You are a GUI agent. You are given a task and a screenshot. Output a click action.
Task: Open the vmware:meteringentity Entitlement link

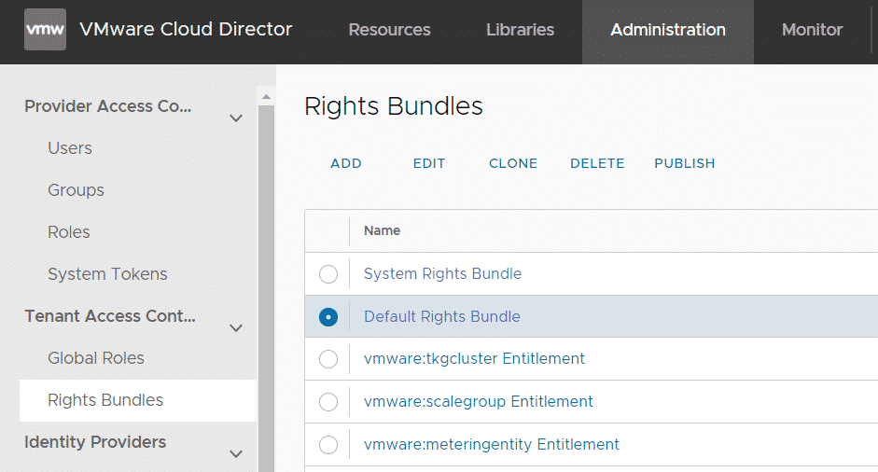(491, 445)
